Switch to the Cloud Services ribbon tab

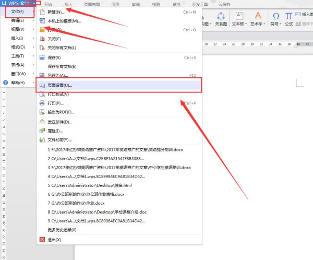pyautogui.click(x=224, y=4)
